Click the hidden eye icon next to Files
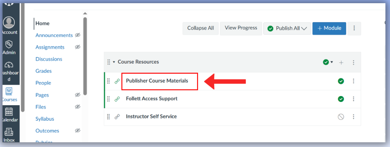Image resolution: width=390 pixels, height=147 pixels. [x=78, y=107]
